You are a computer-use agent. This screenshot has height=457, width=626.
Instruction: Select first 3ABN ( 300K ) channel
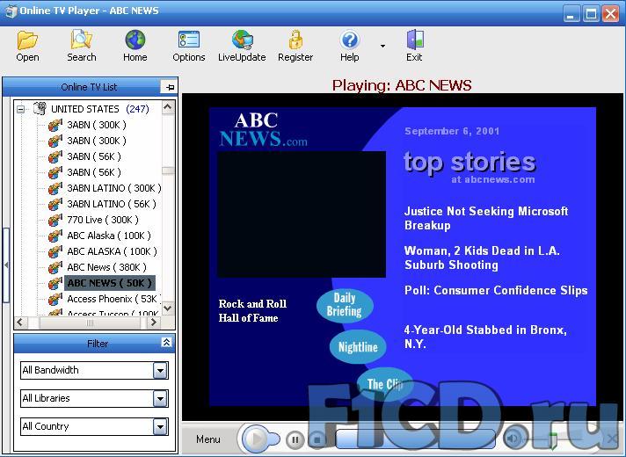(x=97, y=125)
